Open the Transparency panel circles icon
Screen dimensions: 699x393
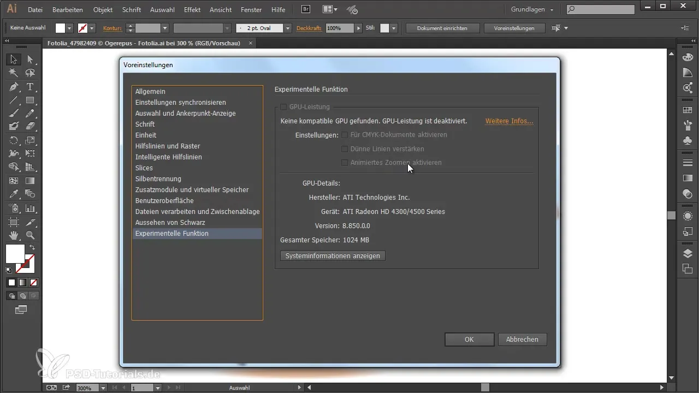click(688, 193)
